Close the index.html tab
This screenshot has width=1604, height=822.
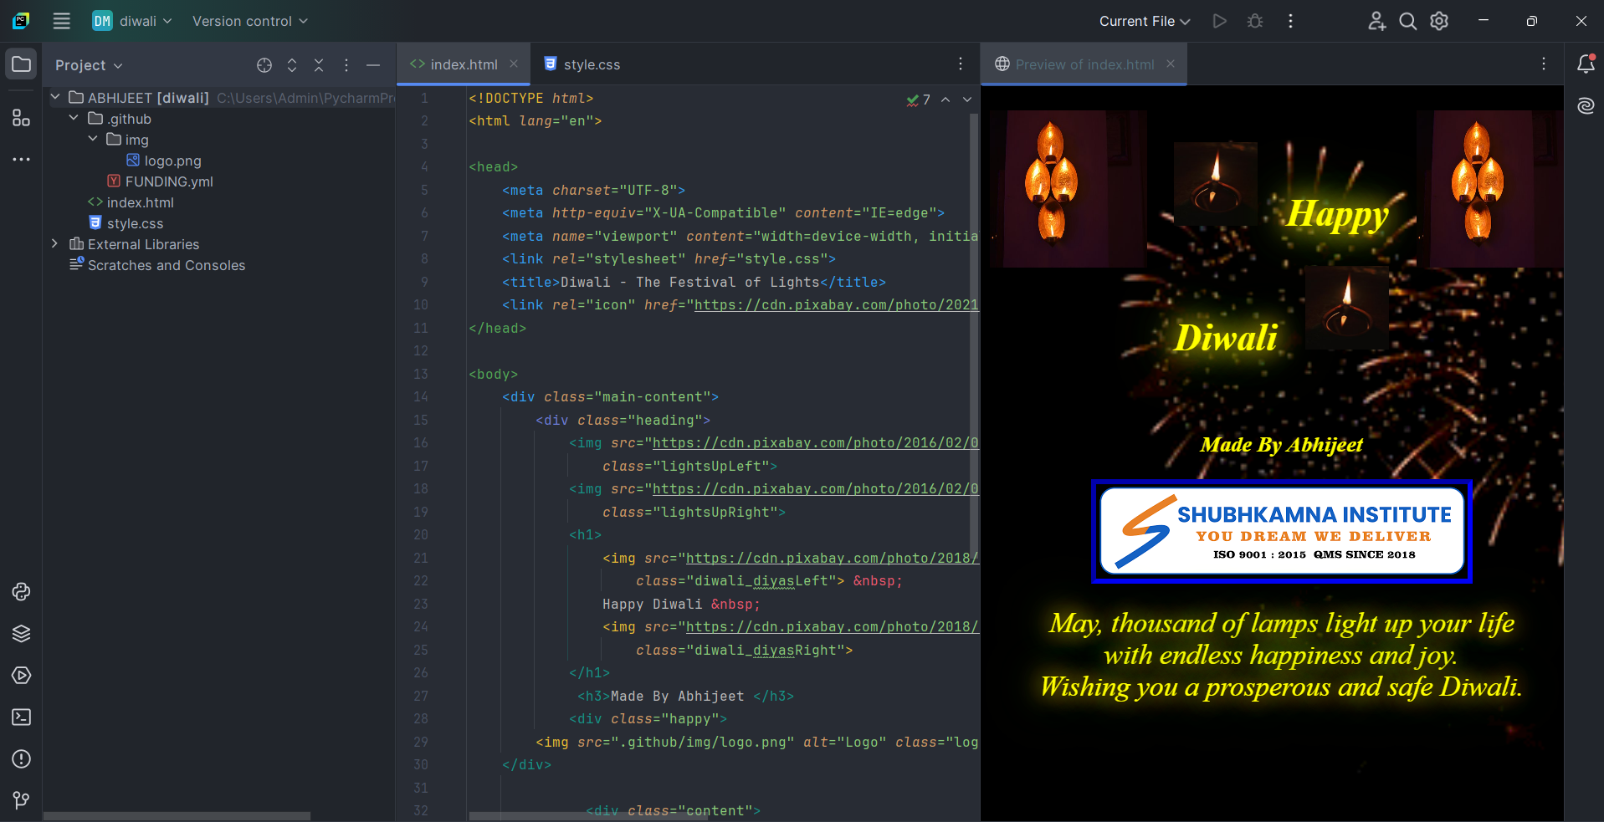click(514, 64)
